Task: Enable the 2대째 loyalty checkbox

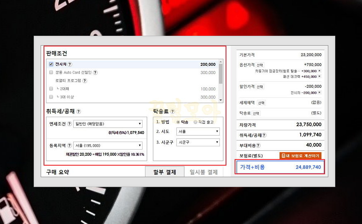Action: pos(51,89)
